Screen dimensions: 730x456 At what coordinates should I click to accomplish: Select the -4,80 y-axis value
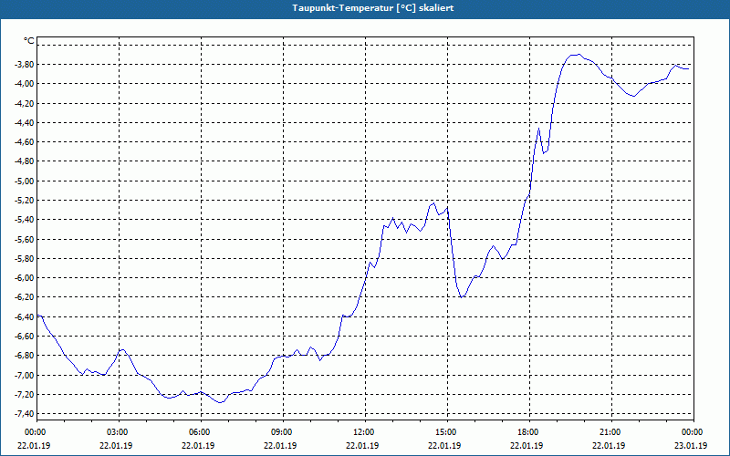25,161
